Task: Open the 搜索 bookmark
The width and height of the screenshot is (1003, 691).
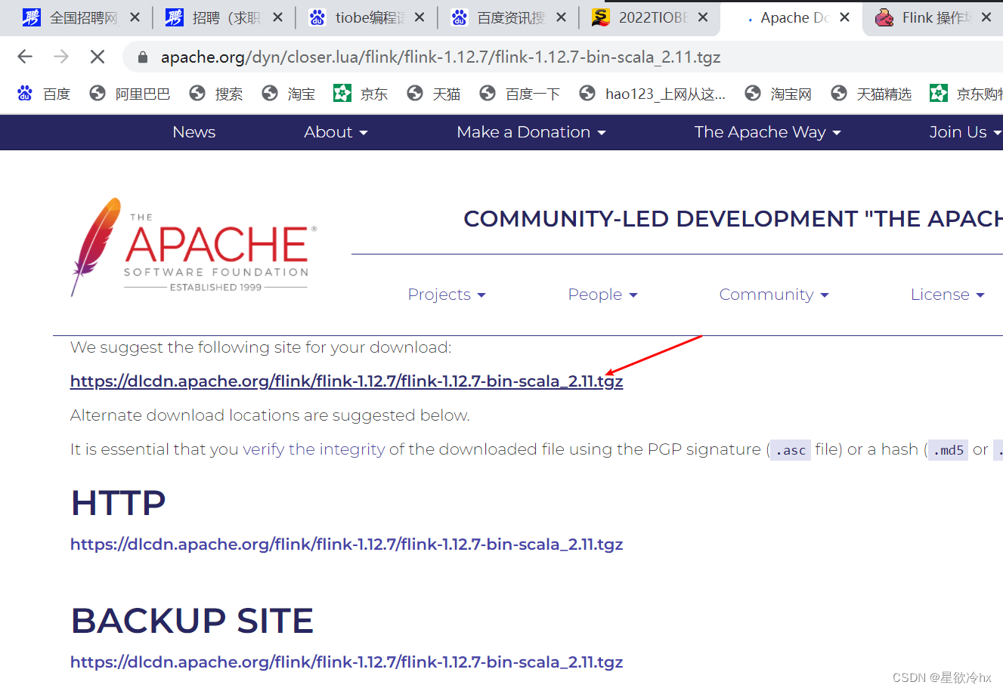Action: (x=216, y=94)
